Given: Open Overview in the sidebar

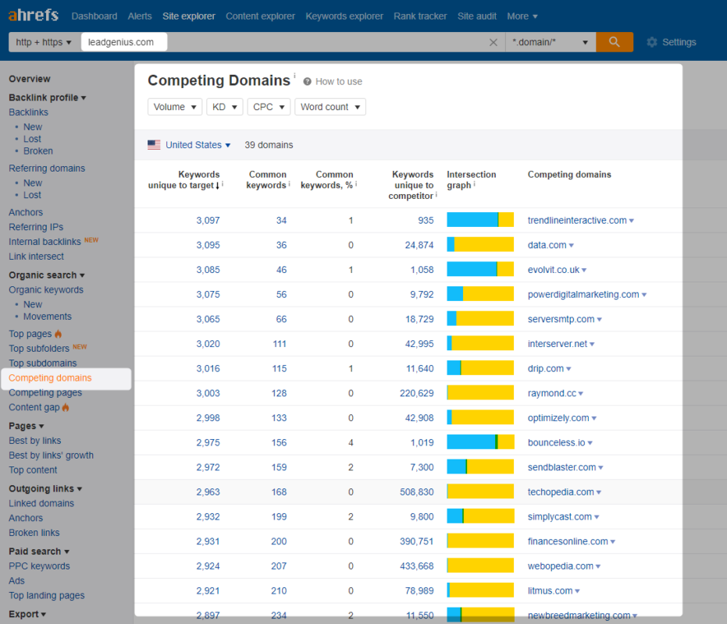Looking at the screenshot, I should click(29, 79).
